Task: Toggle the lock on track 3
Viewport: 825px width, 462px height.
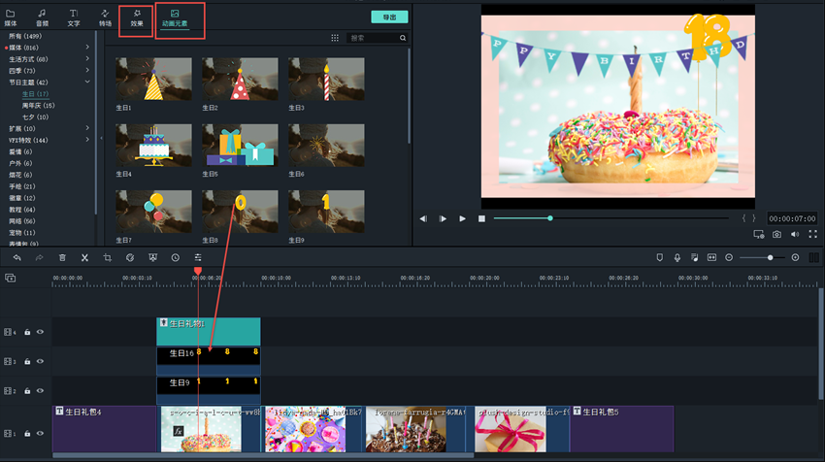Action: coord(27,361)
